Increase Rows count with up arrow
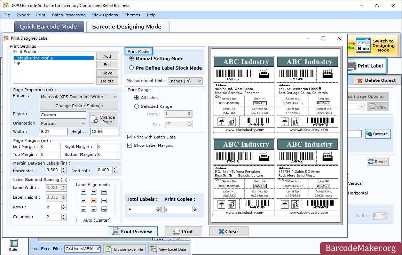This screenshot has width=402, height=255. point(64,206)
